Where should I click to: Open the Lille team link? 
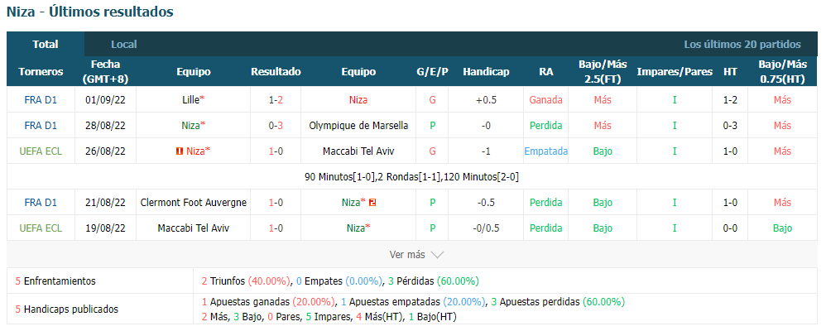click(x=190, y=99)
